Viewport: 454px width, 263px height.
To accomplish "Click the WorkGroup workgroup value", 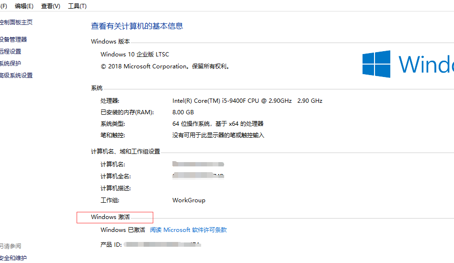I will pos(189,200).
